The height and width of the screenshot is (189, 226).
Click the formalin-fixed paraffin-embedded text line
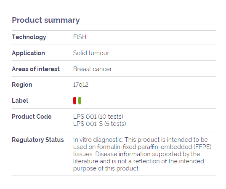point(142,147)
